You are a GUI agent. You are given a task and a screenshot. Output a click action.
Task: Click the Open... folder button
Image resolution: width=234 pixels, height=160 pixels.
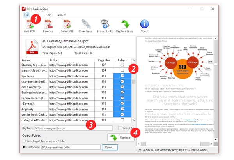pyautogui.click(x=110, y=147)
